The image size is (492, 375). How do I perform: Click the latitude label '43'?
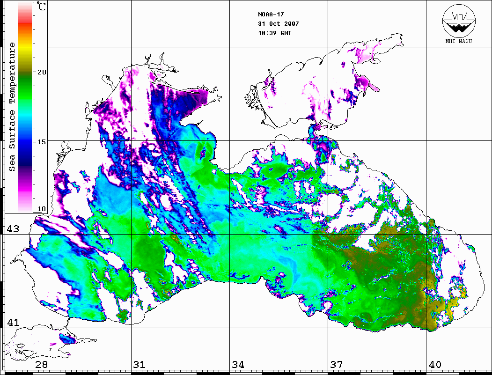point(13,229)
